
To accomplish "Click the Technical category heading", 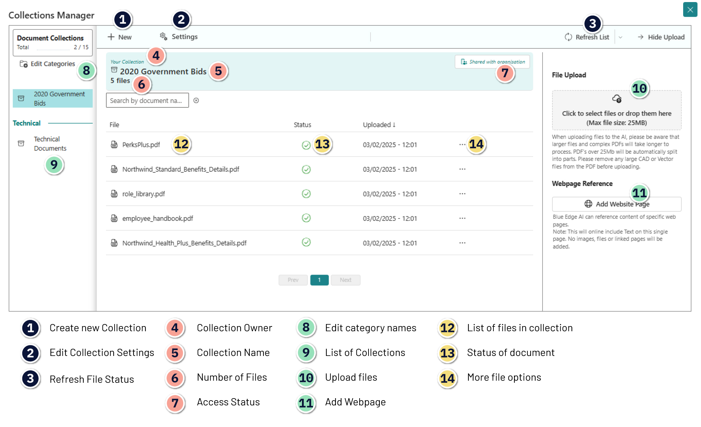I will click(x=27, y=123).
